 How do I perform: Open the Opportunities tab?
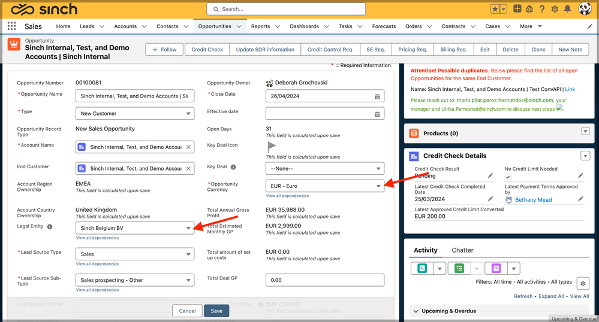click(215, 26)
